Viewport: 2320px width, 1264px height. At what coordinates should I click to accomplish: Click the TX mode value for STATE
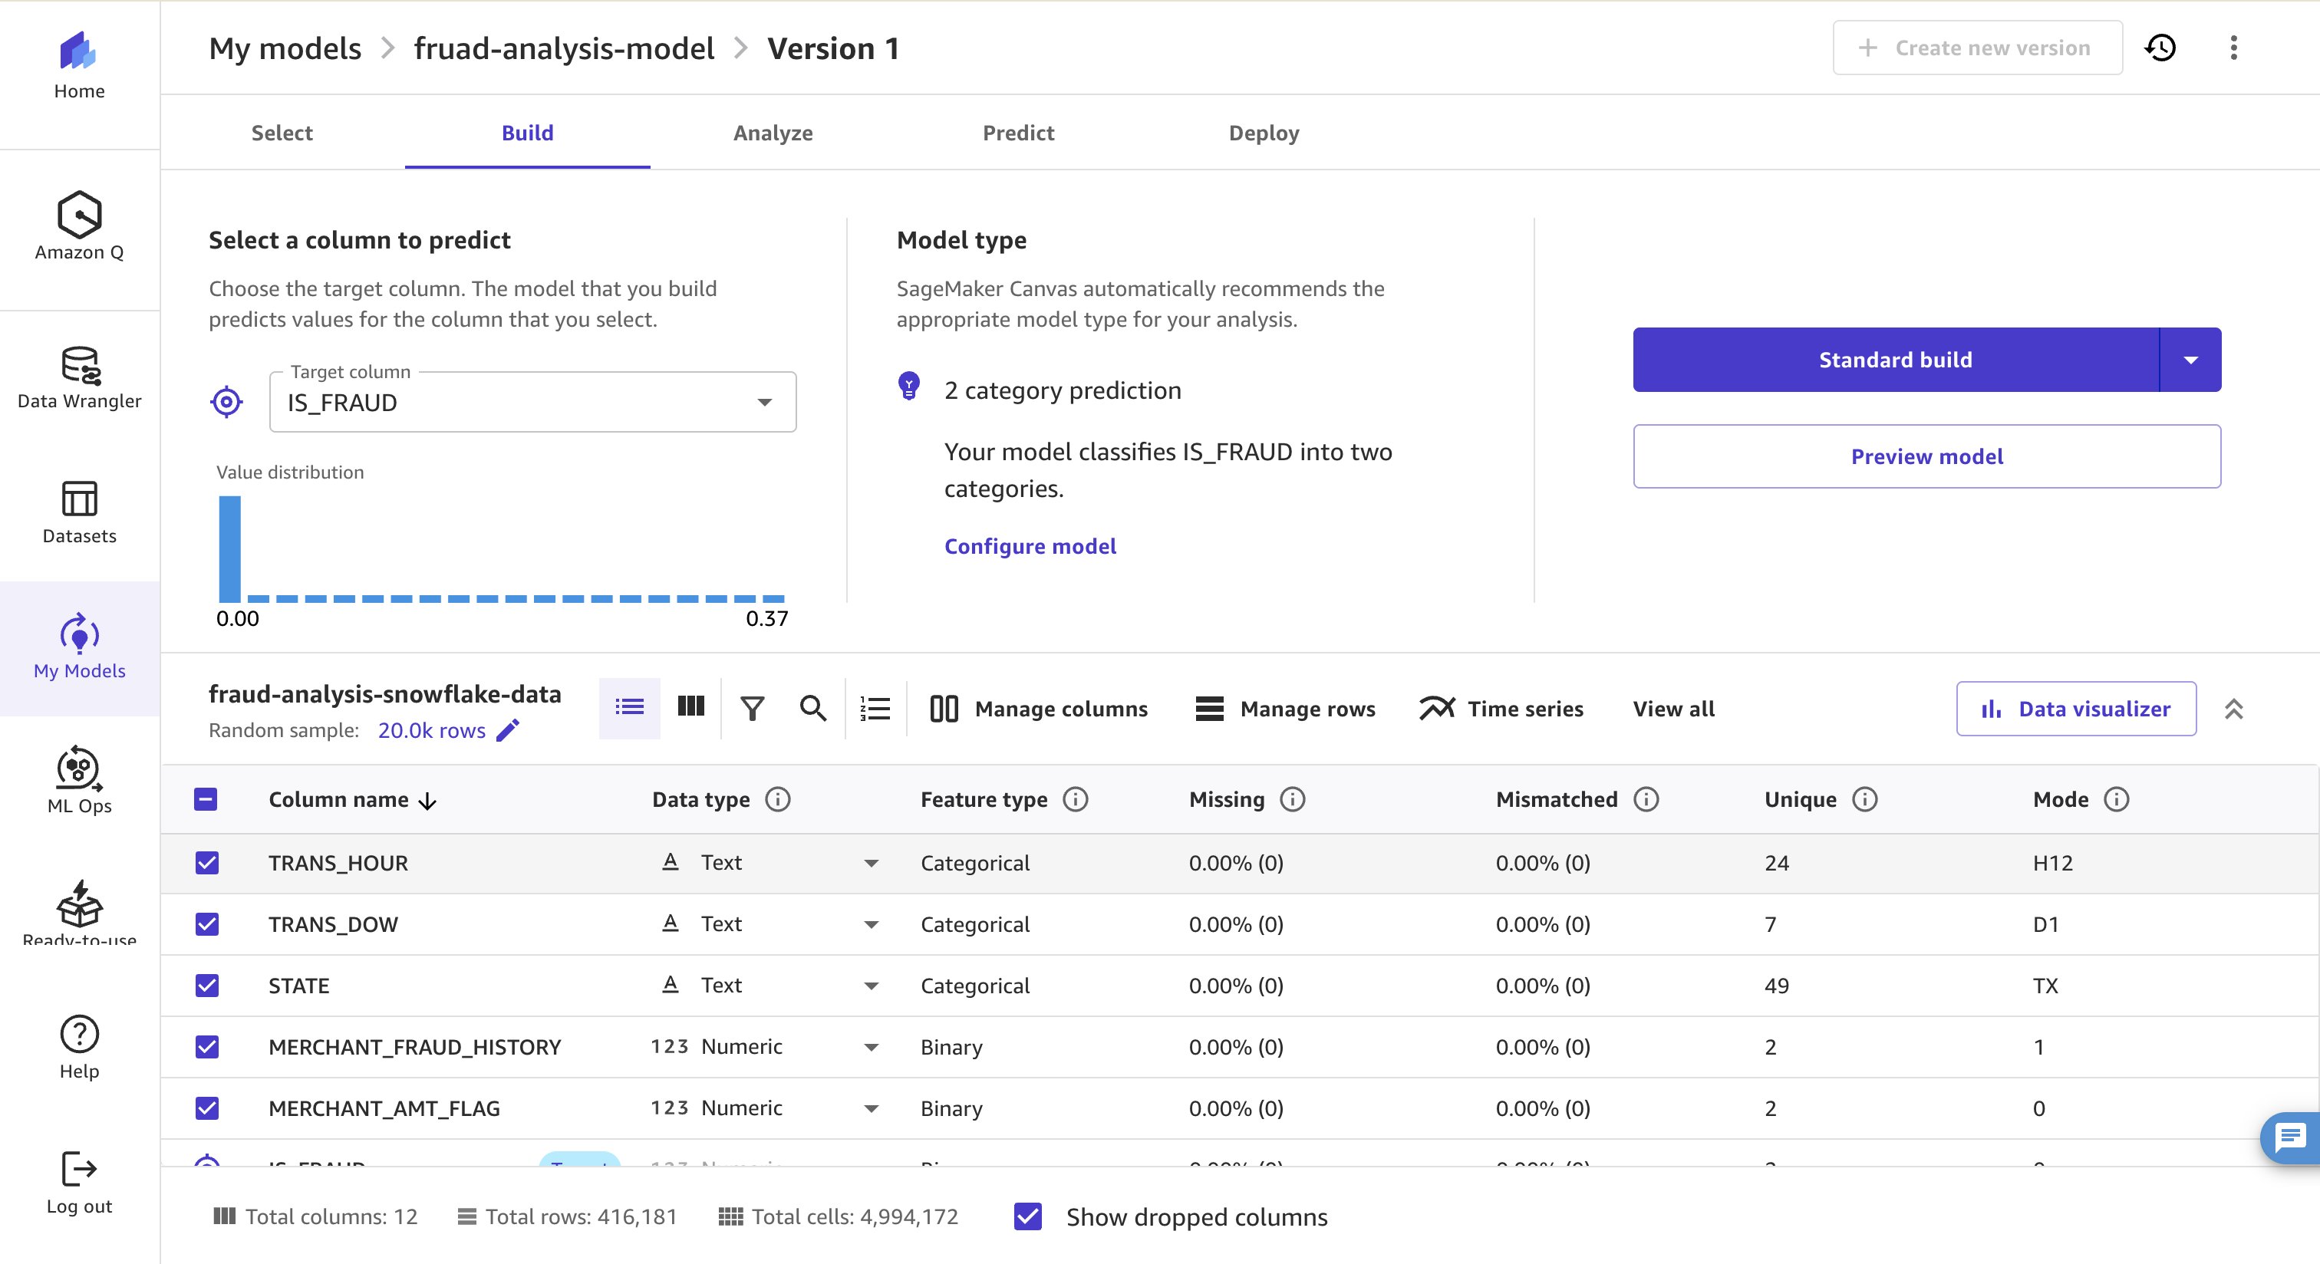(x=2045, y=985)
